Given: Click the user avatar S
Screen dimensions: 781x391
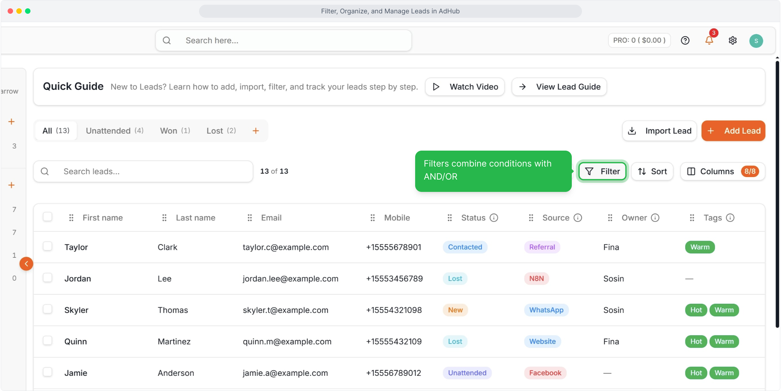Looking at the screenshot, I should pyautogui.click(x=756, y=41).
